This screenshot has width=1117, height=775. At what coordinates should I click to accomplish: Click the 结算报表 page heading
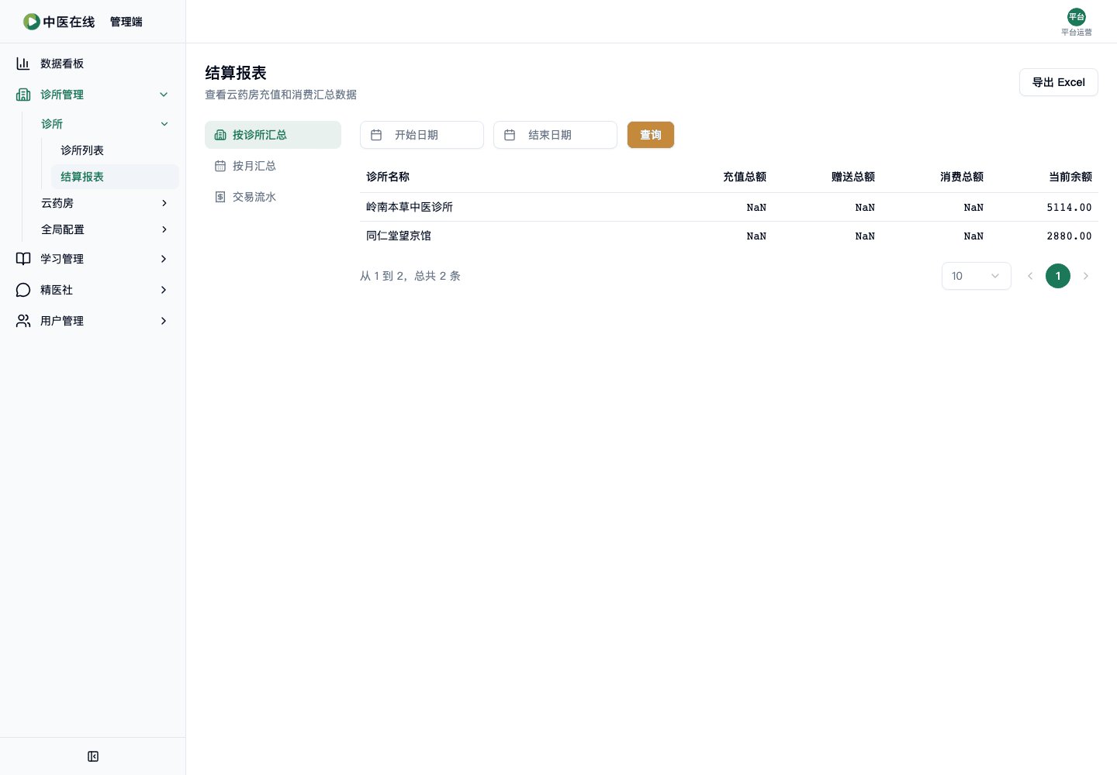coord(236,73)
